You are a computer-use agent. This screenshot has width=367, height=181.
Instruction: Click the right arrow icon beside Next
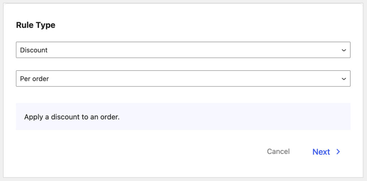point(338,152)
